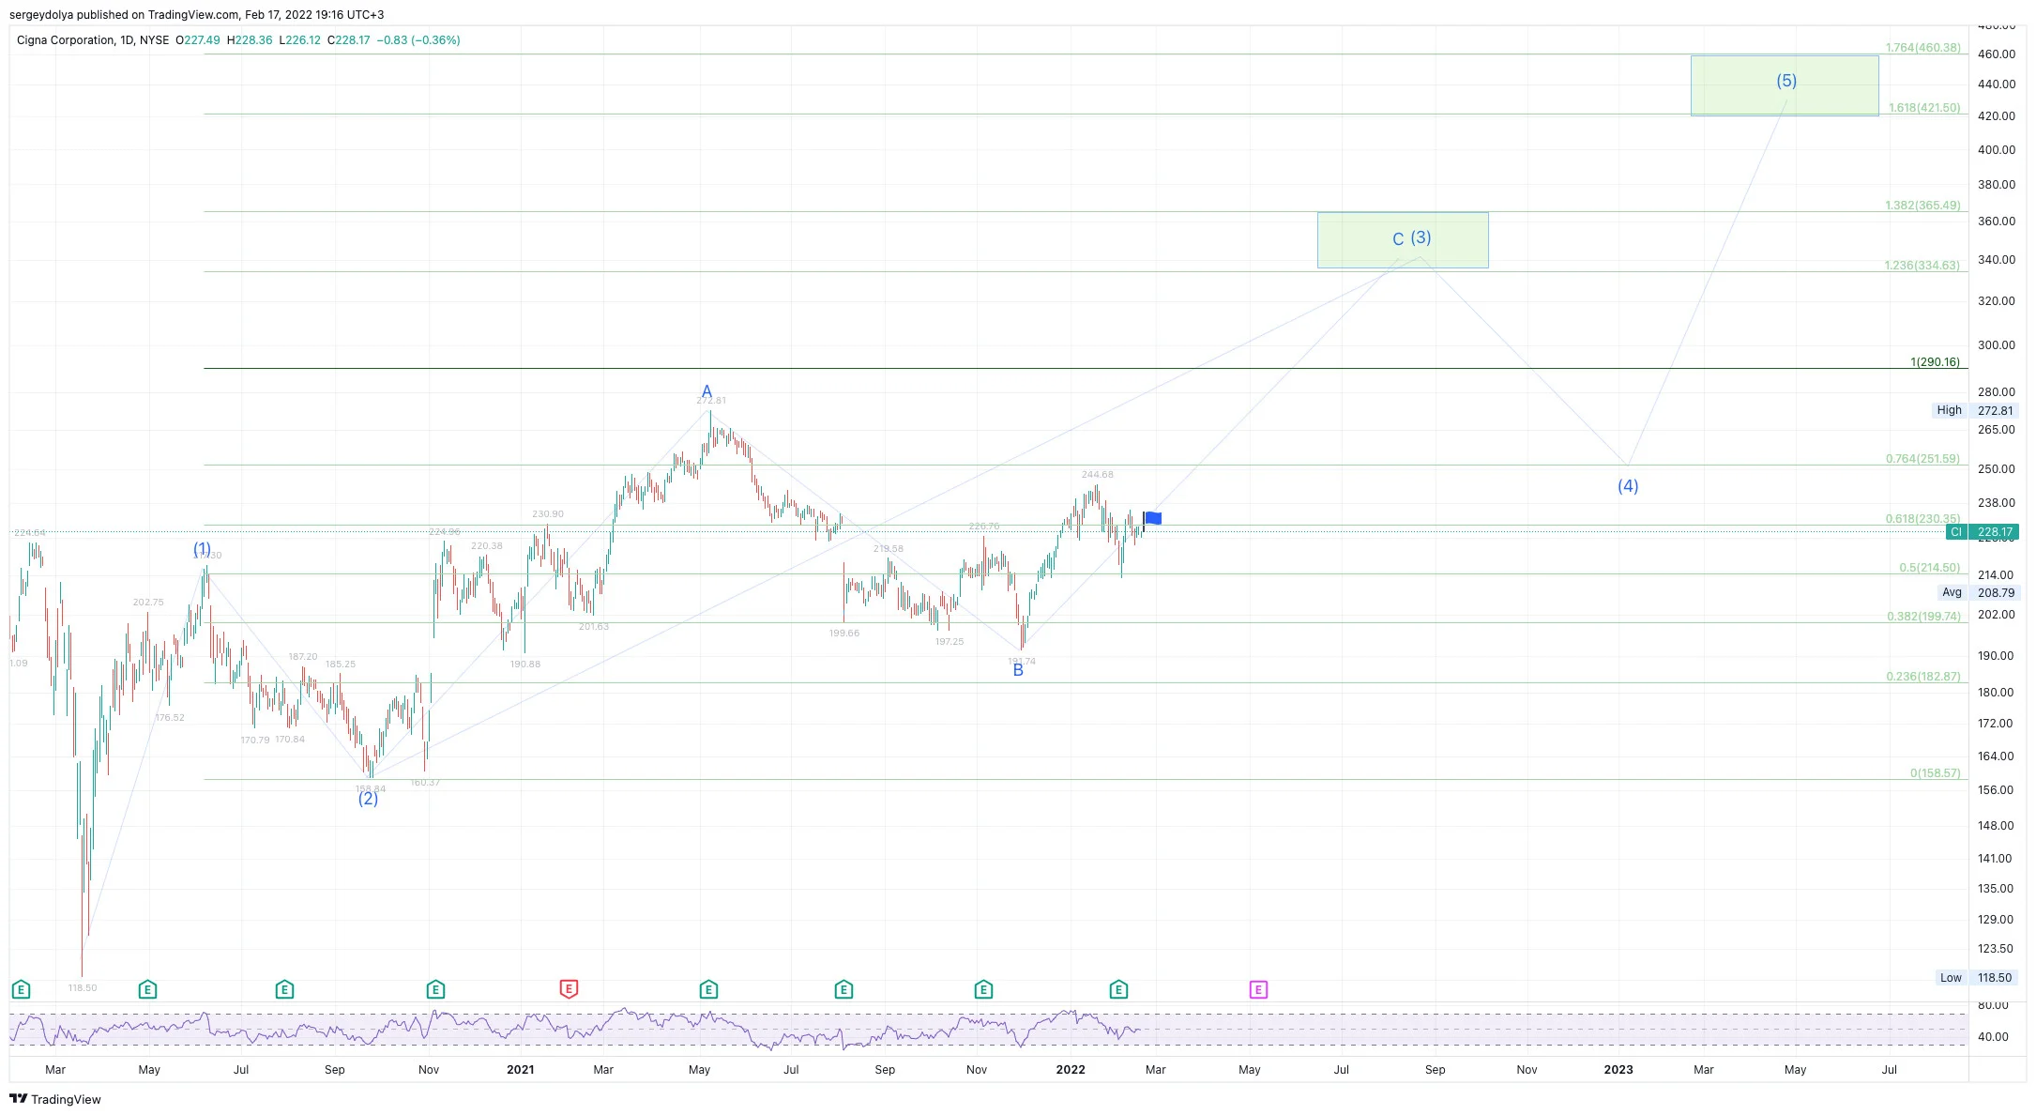Image resolution: width=2036 pixels, height=1115 pixels.
Task: Select the (5) green target box
Action: (x=1785, y=85)
